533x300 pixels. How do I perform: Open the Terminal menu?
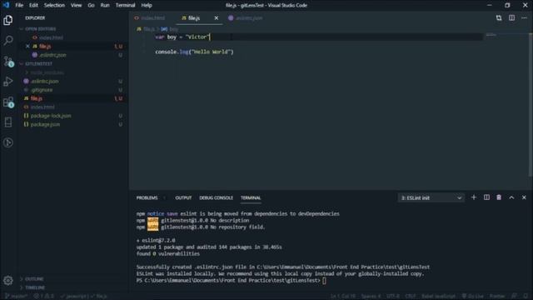(x=125, y=5)
